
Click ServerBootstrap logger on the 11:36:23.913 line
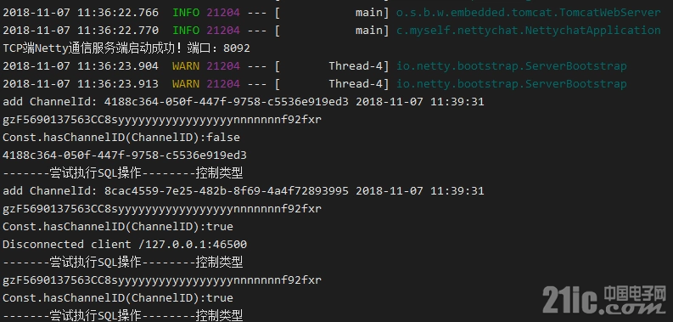pyautogui.click(x=511, y=84)
